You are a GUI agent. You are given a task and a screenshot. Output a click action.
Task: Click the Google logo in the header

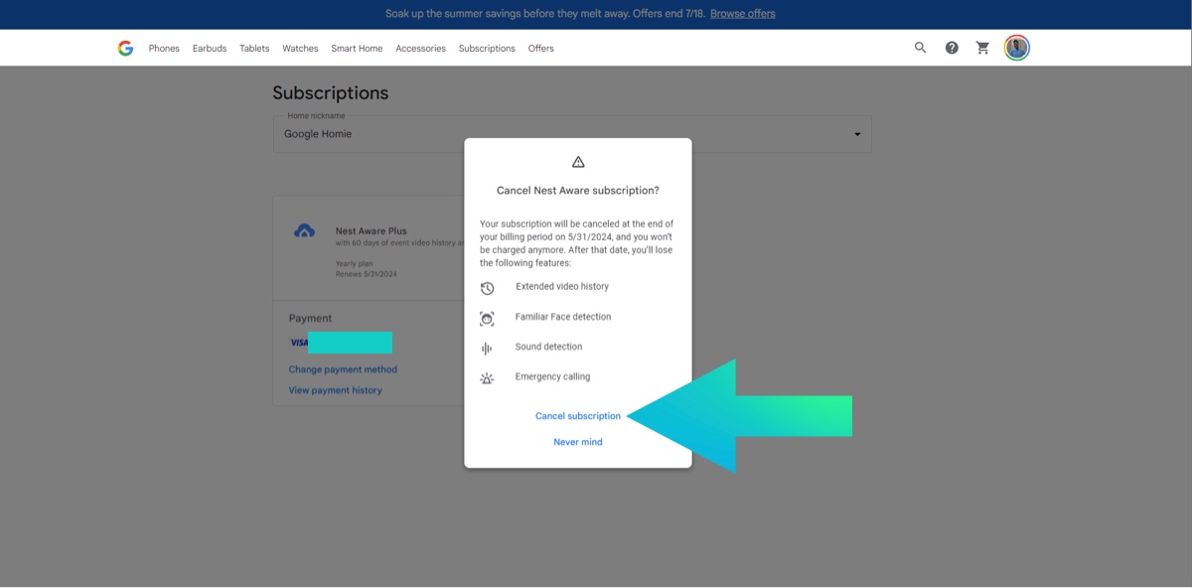coord(125,48)
